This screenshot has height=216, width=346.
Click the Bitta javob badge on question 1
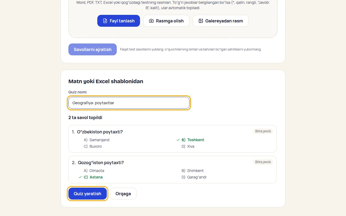click(263, 131)
